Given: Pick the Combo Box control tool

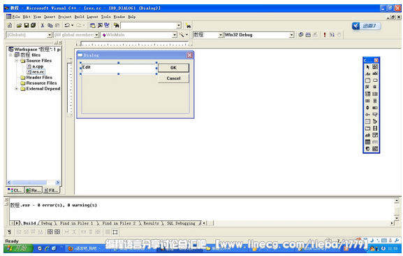Looking at the screenshot, I should (368, 94).
